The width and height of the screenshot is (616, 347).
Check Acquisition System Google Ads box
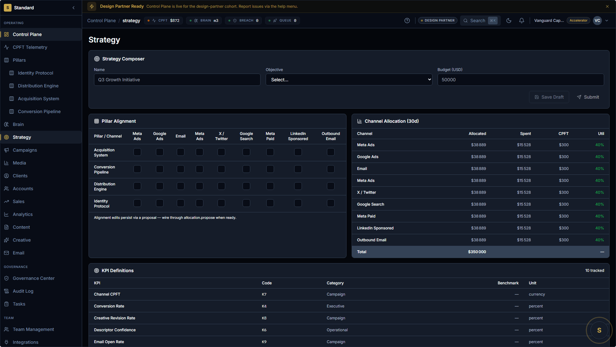click(160, 152)
